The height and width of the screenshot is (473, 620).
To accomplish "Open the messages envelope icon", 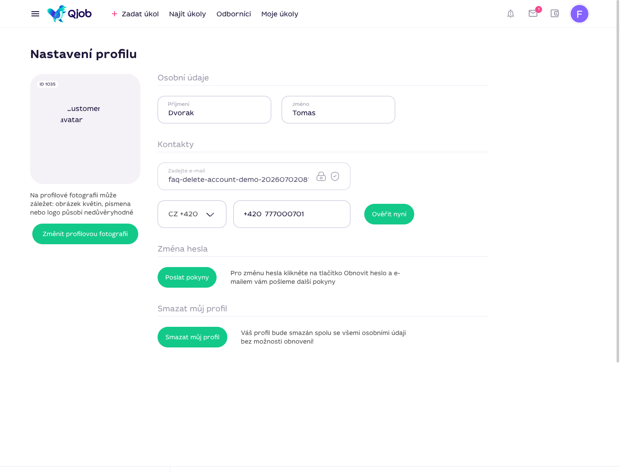I will click(x=533, y=13).
